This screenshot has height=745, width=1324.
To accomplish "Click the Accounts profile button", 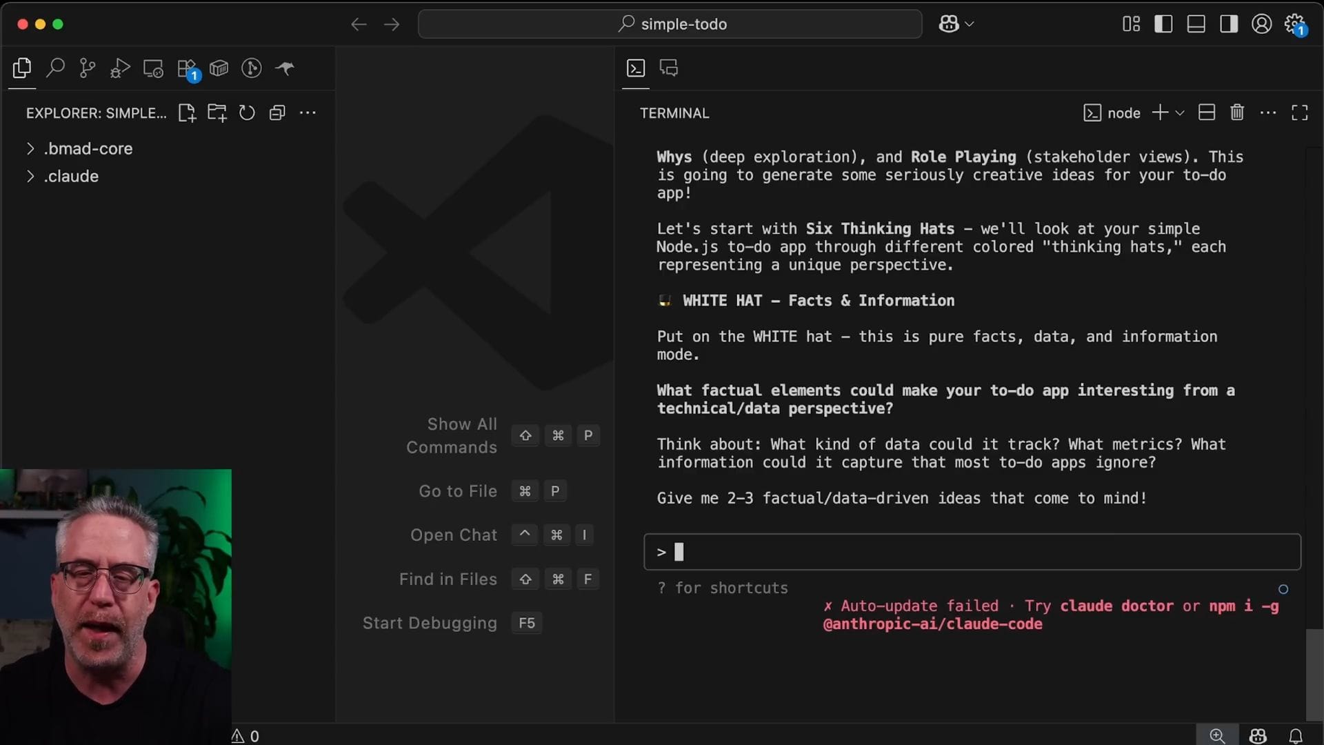I will point(1261,24).
